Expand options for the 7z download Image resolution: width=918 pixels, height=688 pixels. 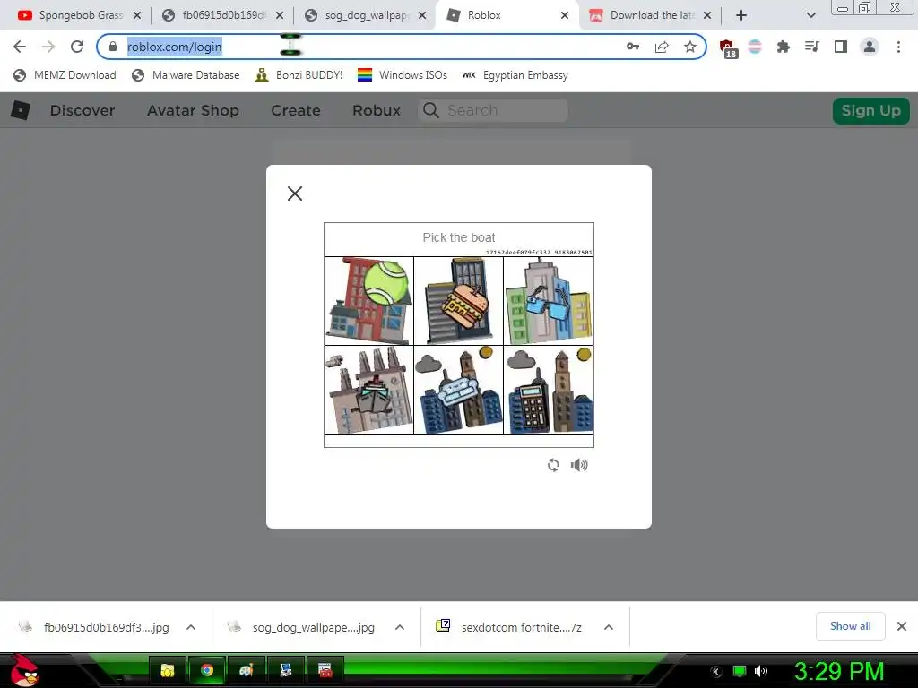609,627
